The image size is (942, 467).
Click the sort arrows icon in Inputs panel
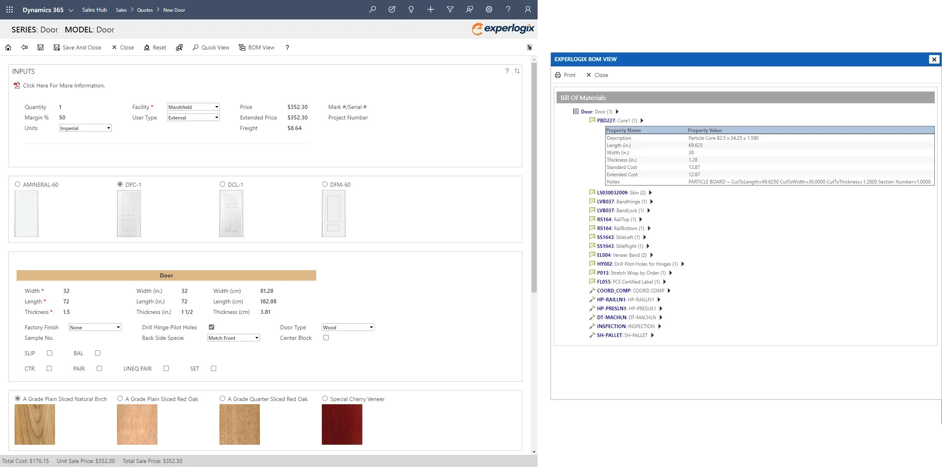(517, 71)
